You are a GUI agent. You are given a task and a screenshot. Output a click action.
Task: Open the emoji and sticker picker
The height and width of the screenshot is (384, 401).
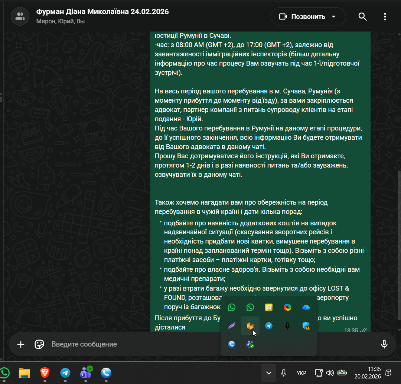pyautogui.click(x=39, y=344)
